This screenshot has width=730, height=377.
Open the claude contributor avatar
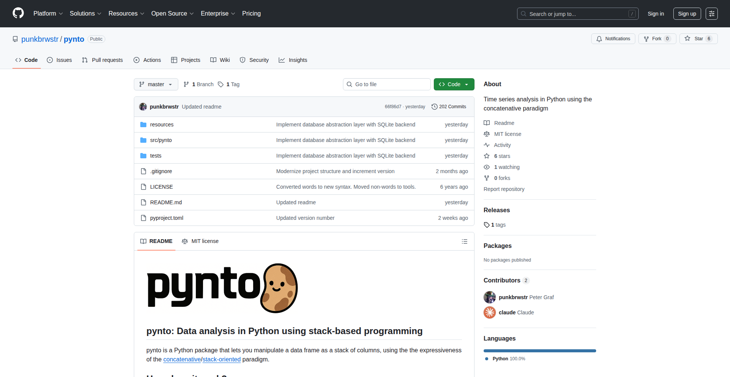click(490, 312)
